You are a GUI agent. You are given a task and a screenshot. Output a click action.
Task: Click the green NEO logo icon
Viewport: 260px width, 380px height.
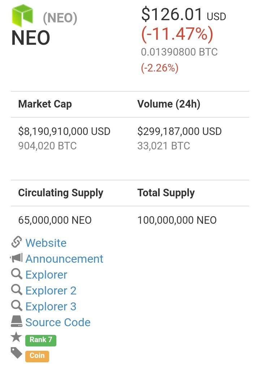click(x=22, y=15)
